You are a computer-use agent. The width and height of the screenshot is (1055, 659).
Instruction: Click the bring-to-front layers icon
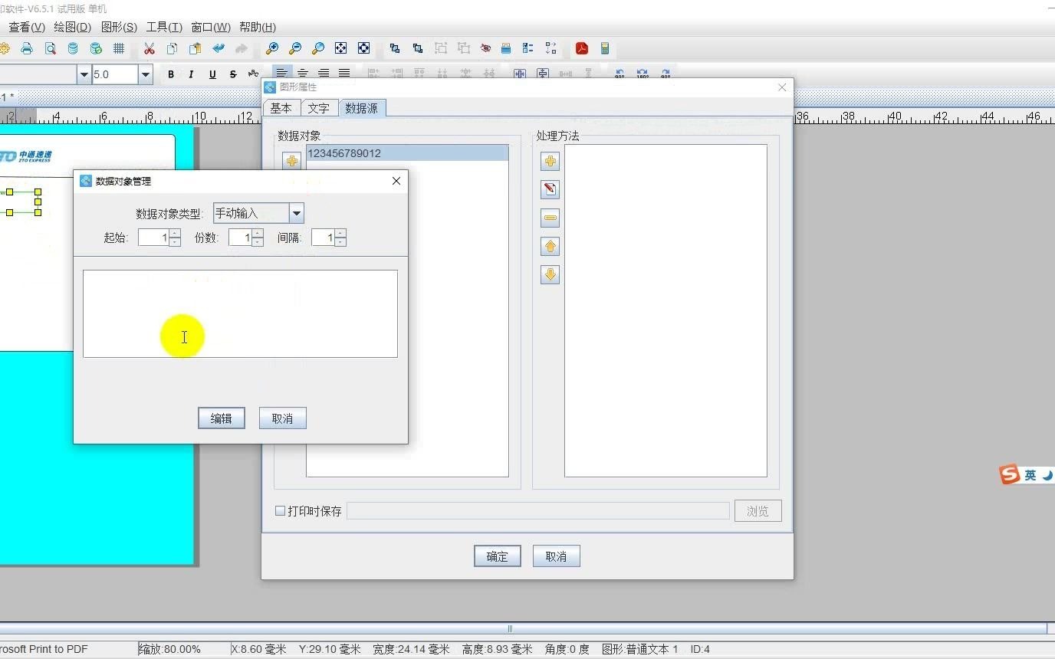(395, 48)
